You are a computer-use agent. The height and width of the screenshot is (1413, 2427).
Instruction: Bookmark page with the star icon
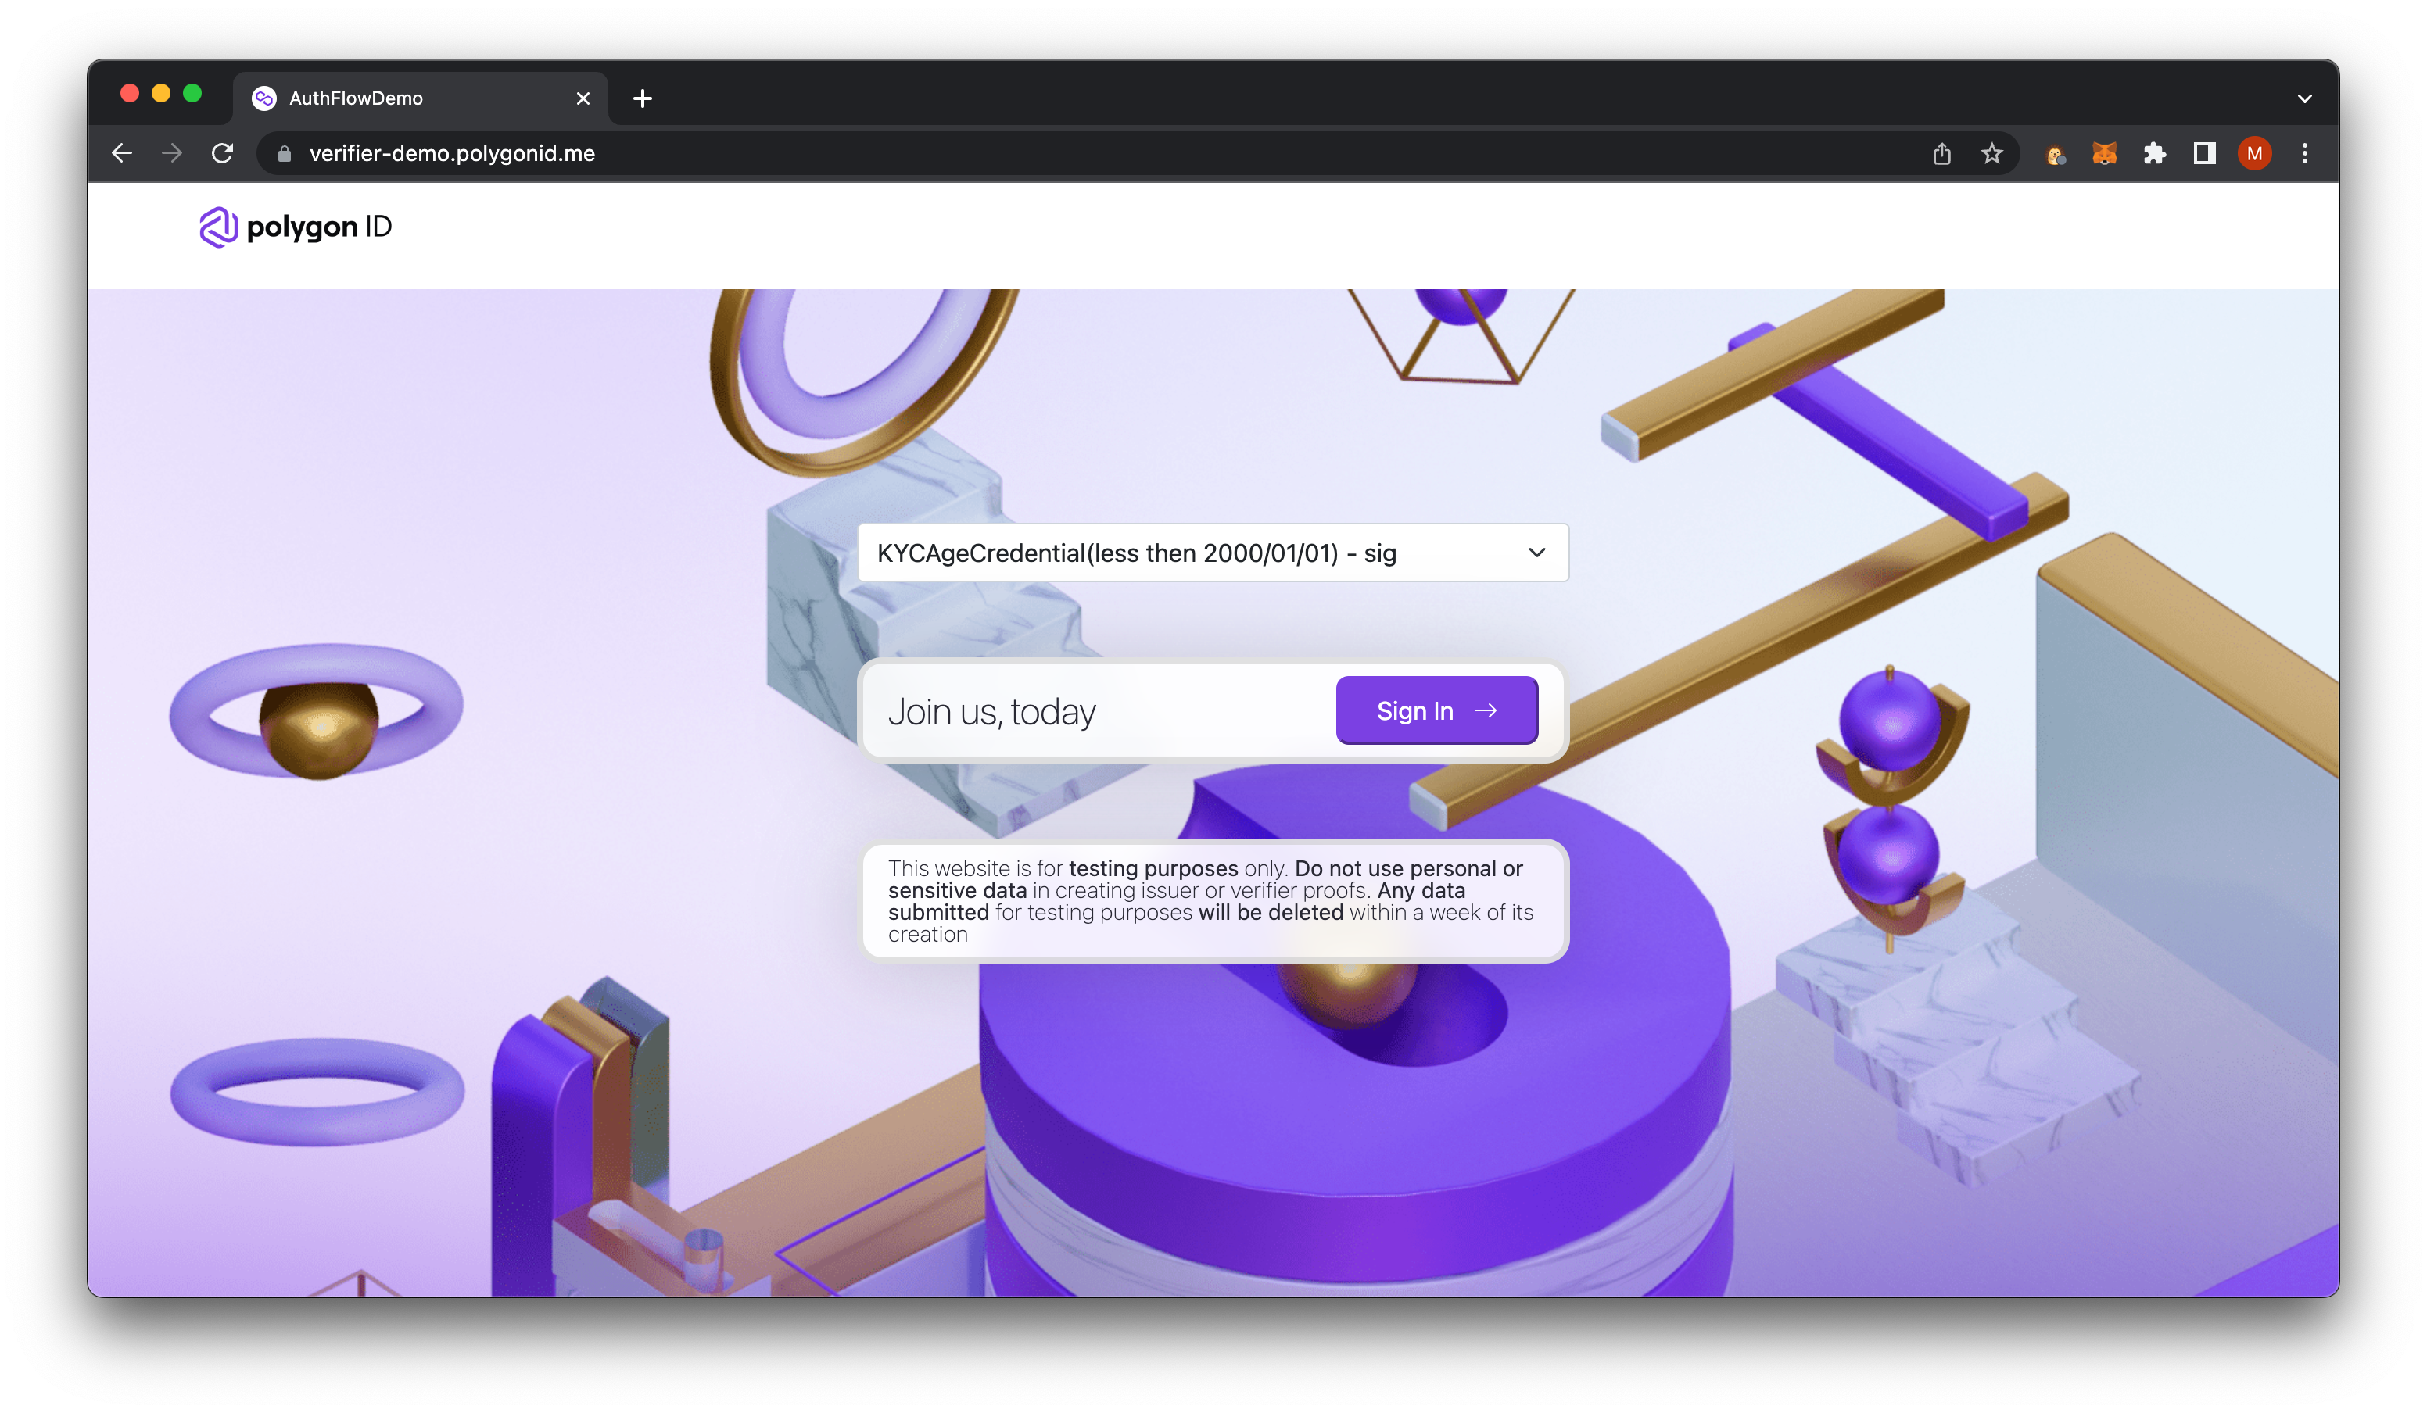point(1991,153)
